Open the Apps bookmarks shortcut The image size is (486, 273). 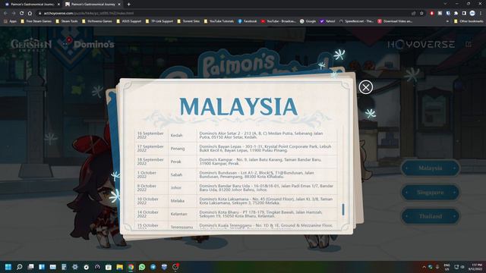pyautogui.click(x=10, y=21)
